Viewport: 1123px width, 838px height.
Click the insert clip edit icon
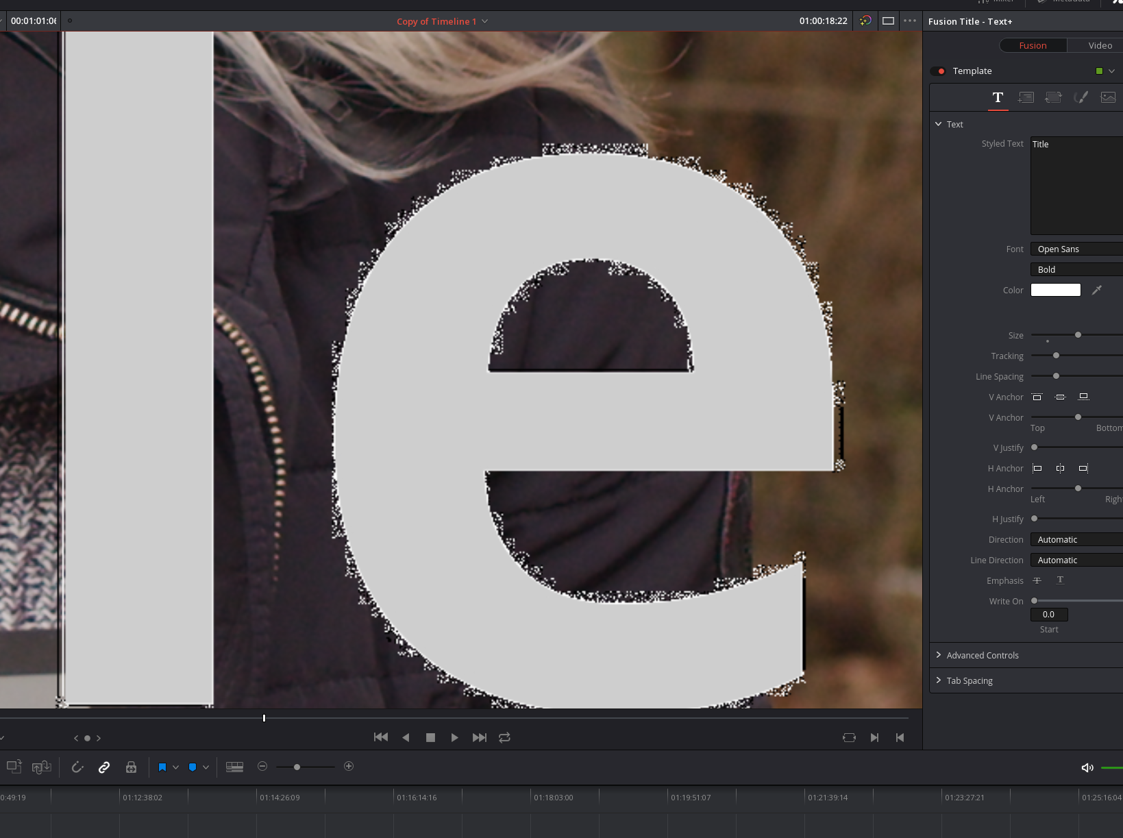click(14, 767)
